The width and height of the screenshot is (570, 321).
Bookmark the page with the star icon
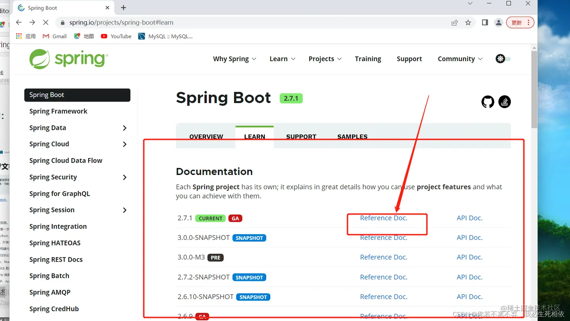[468, 23]
